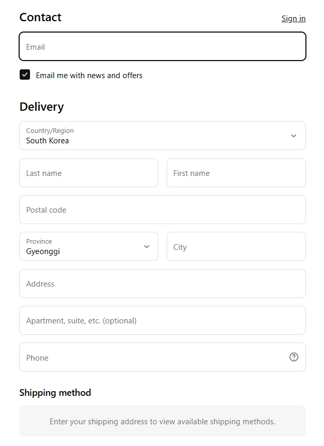Click the Country/Region chevron arrow
324x446 pixels.
[x=293, y=136]
